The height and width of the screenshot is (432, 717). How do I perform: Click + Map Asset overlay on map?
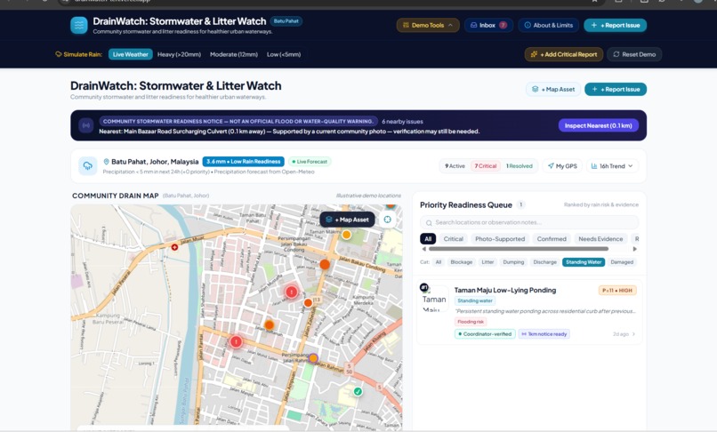[x=348, y=220]
